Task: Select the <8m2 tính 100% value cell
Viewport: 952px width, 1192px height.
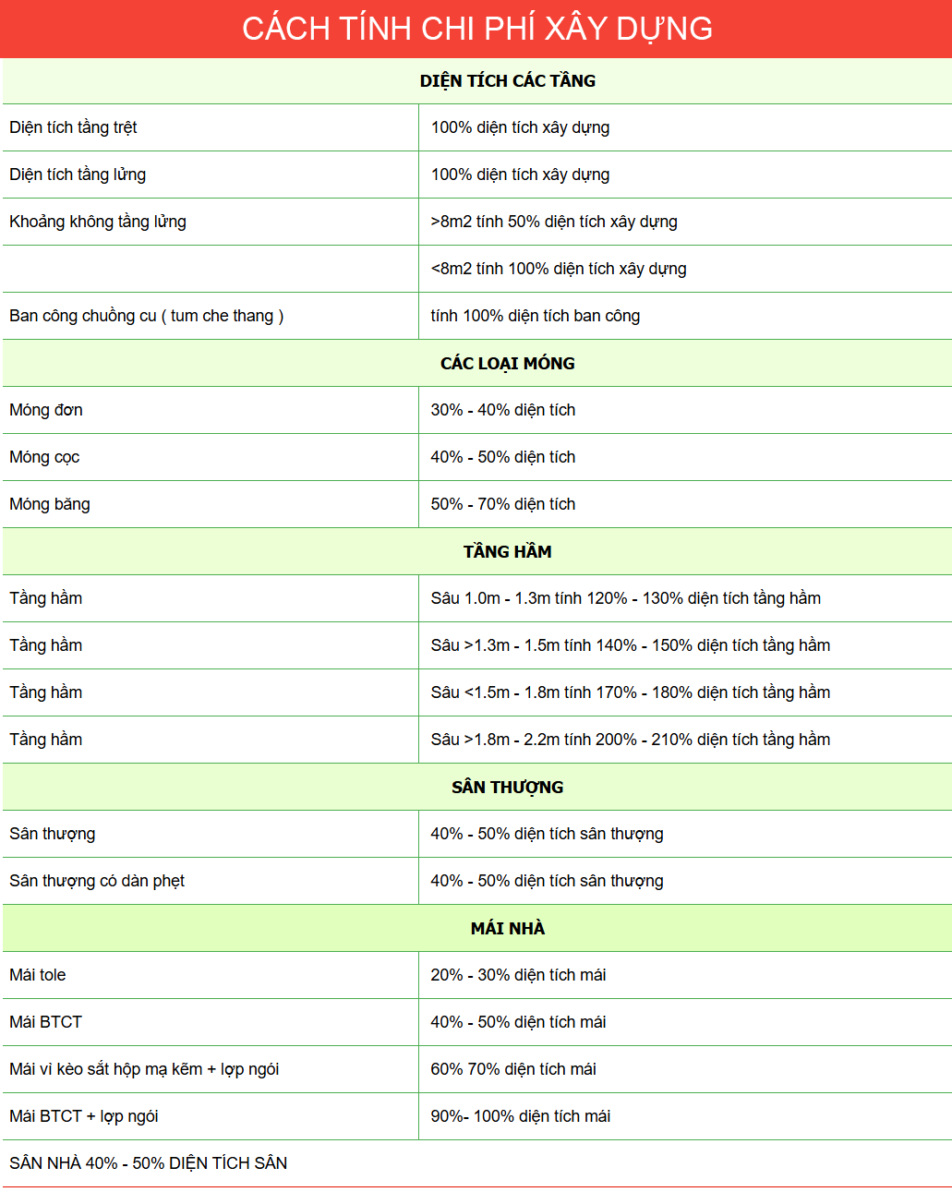Action: coord(559,269)
